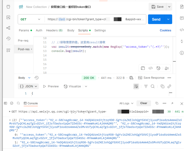Expand the Send button dropdown arrow
This screenshot has width=184, height=151.
pyautogui.click(x=168, y=19)
